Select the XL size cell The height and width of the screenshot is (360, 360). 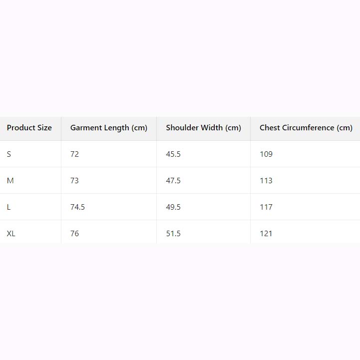[11, 234]
